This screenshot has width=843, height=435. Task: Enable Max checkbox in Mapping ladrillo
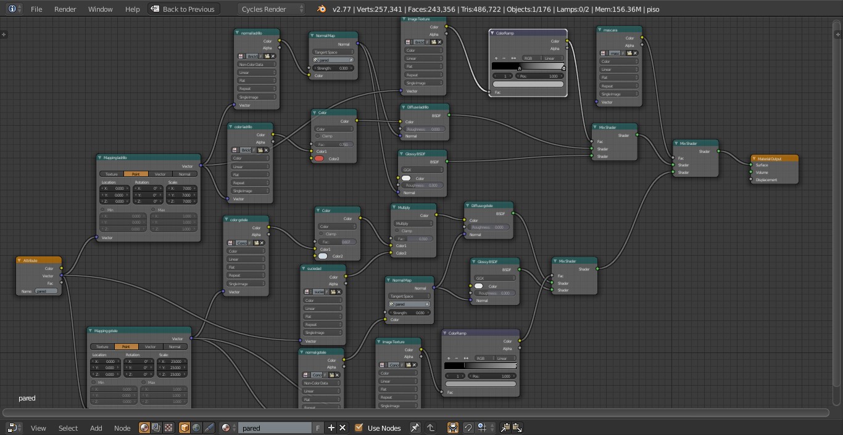click(154, 209)
